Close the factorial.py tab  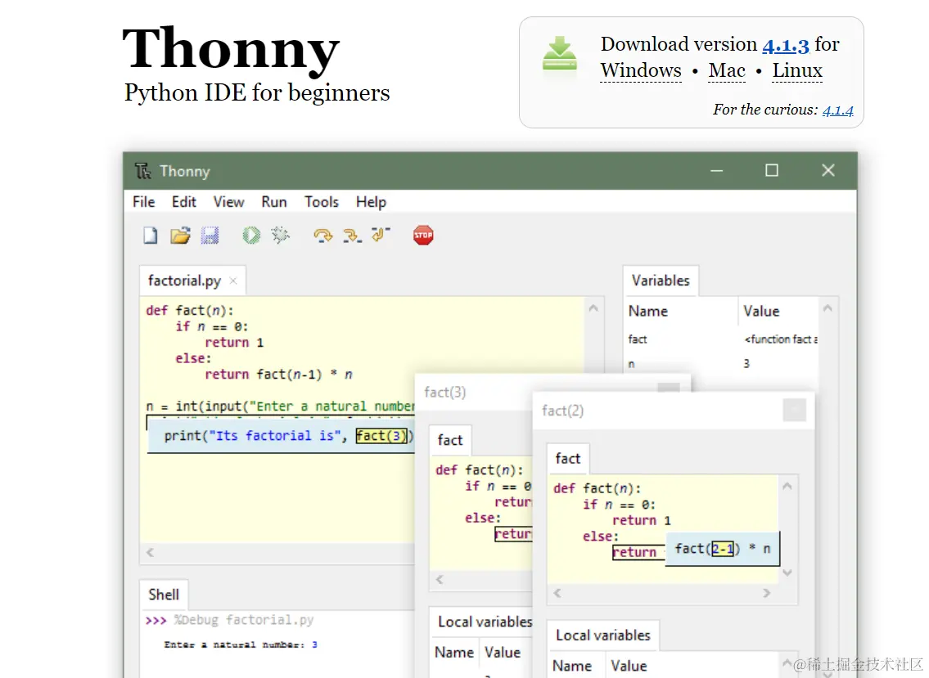tap(233, 281)
